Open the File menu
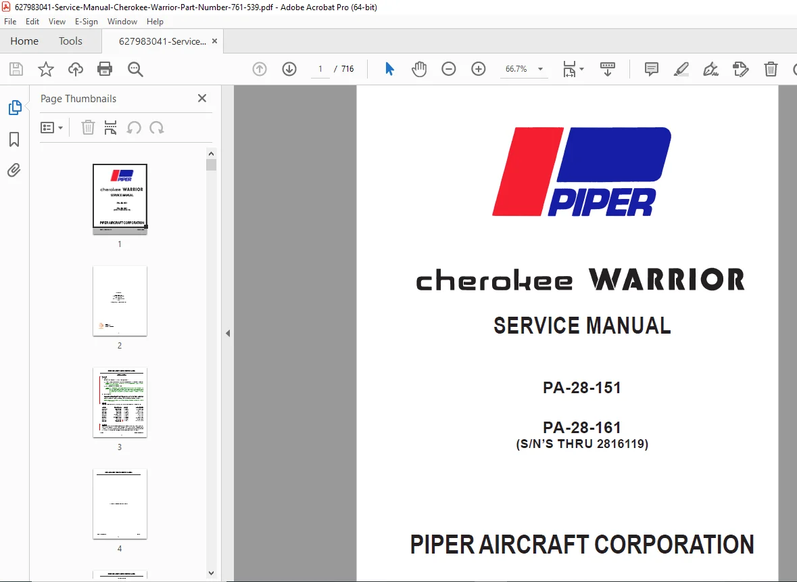This screenshot has width=797, height=582. point(10,22)
